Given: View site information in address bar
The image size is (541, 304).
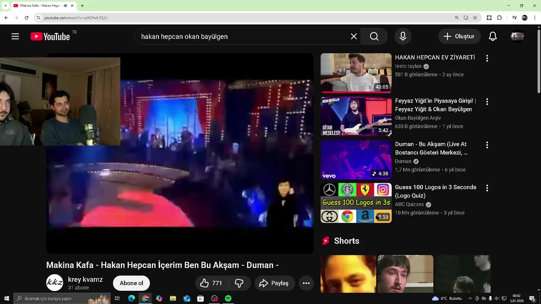Looking at the screenshot, I should point(38,18).
